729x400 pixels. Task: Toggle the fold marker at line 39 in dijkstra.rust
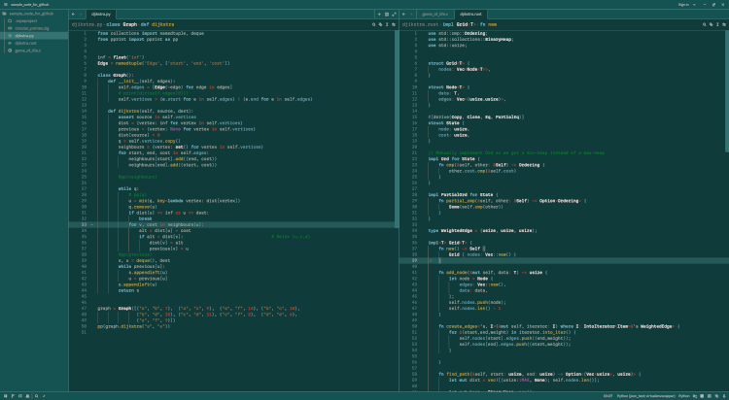[431, 260]
